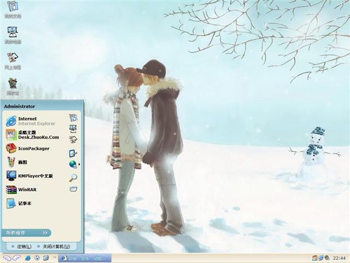The height and width of the screenshot is (263, 350).
Task: Click Administrator user name header
Action: point(20,106)
